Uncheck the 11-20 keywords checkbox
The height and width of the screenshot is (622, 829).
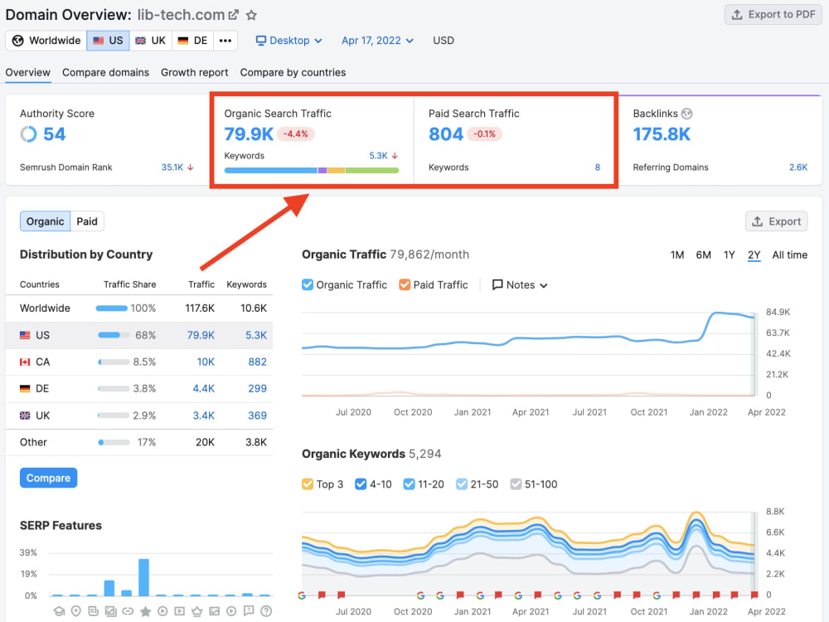tap(409, 484)
